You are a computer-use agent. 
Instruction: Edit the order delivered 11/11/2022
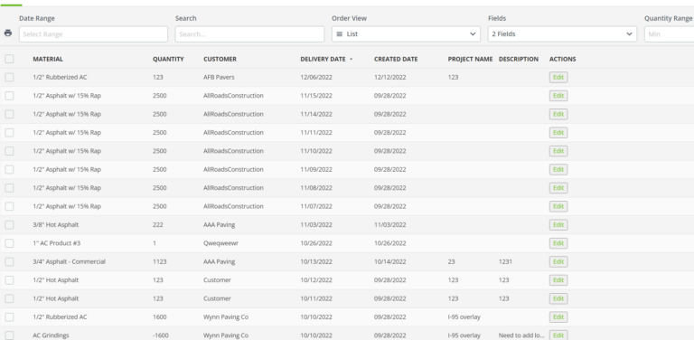pos(558,132)
